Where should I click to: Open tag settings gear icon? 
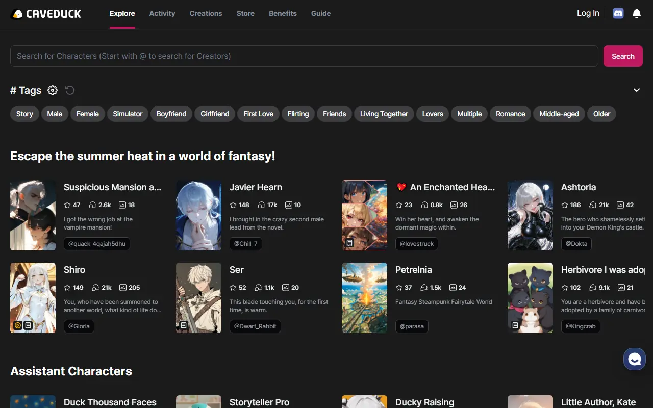[x=53, y=90]
